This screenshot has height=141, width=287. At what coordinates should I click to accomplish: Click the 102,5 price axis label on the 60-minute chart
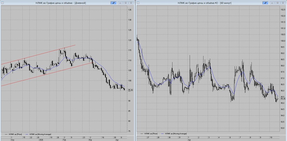click(x=283, y=9)
